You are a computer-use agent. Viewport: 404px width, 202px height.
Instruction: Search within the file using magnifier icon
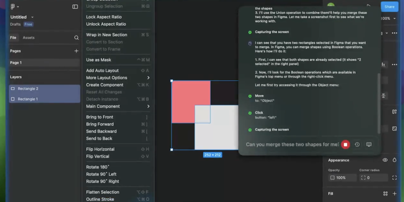(77, 37)
